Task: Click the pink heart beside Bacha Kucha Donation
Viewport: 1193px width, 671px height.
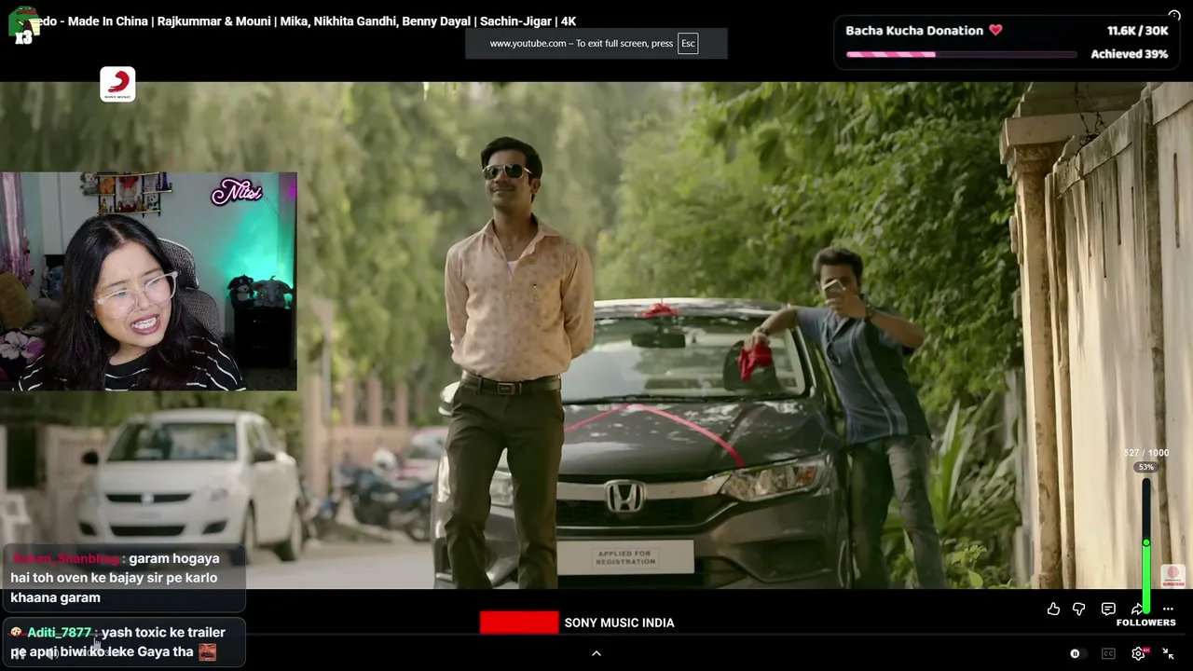Action: pyautogui.click(x=995, y=31)
